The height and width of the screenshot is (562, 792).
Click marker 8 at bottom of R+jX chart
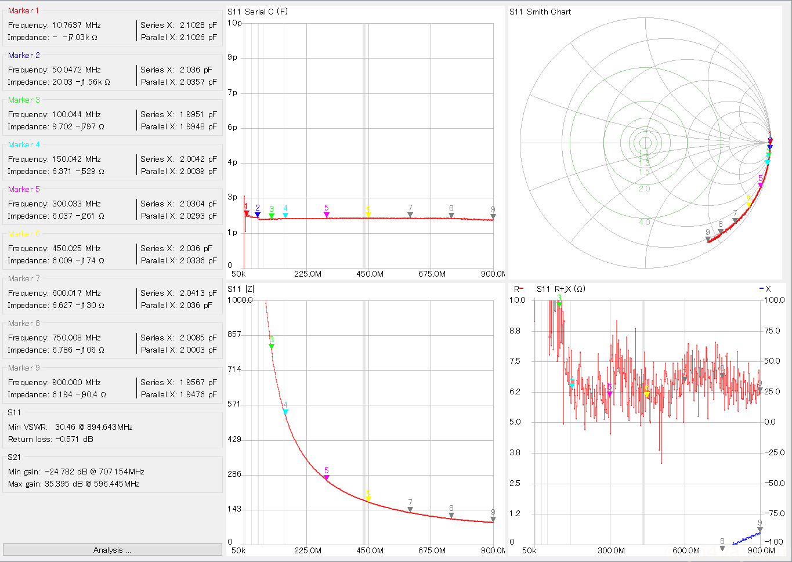coord(722,548)
